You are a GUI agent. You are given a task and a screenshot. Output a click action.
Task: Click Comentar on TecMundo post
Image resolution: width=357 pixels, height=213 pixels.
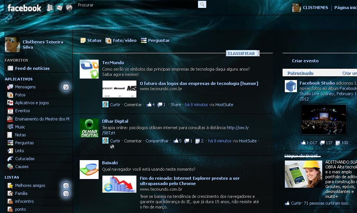[x=133, y=105]
